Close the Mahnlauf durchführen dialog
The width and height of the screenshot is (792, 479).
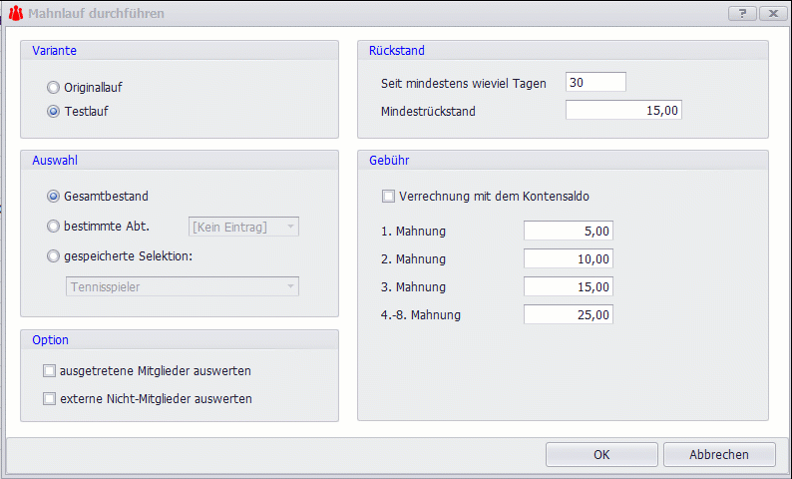[x=772, y=14]
